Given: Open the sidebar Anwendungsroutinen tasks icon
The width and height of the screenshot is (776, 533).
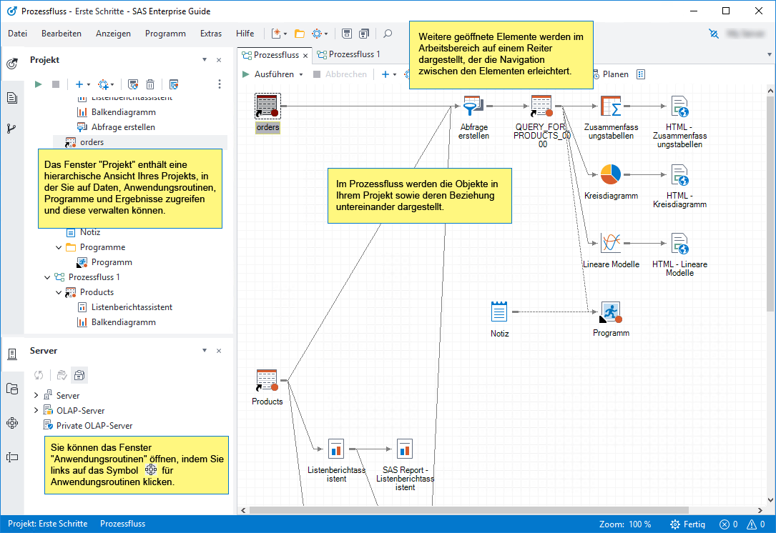Looking at the screenshot, I should [x=12, y=423].
